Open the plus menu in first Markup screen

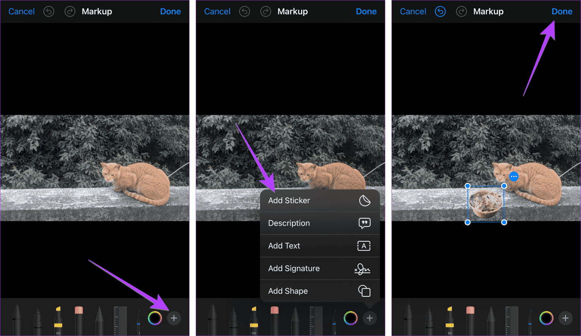(x=174, y=318)
